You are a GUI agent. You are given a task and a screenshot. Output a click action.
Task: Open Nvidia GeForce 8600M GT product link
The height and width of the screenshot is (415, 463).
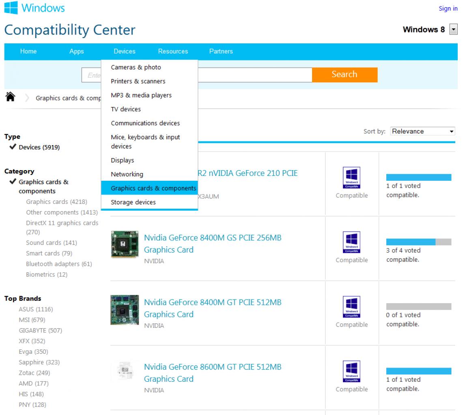coord(213,373)
